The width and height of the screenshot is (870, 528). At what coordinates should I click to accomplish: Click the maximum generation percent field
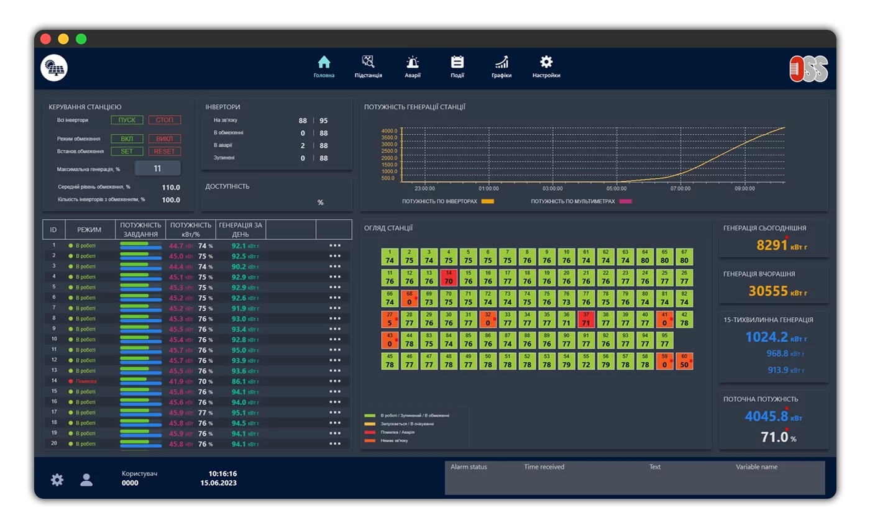pos(158,168)
